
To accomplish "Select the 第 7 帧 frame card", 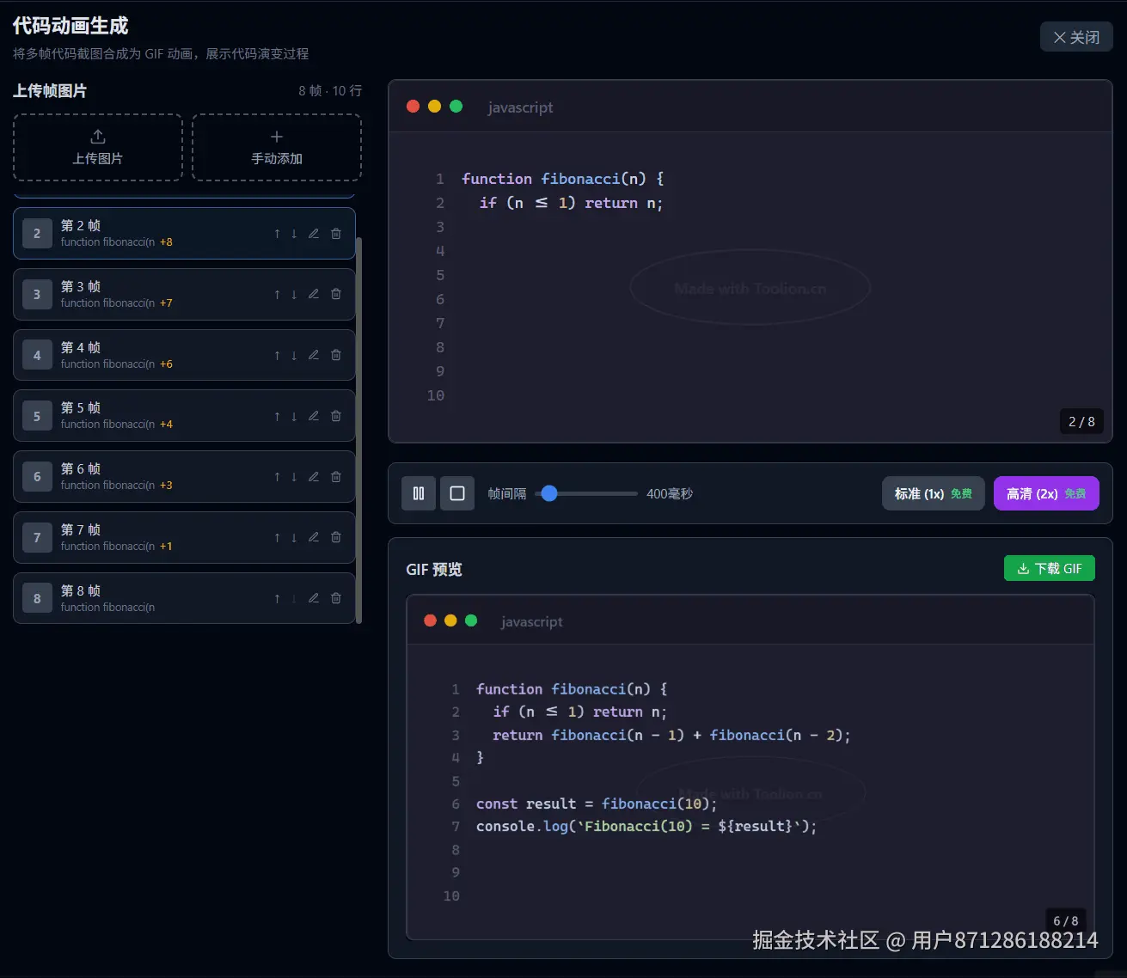I will 184,538.
